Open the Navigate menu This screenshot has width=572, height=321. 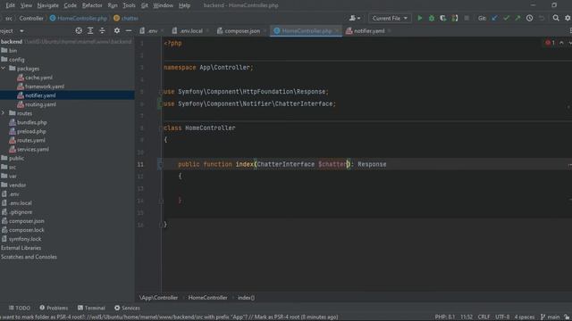[47, 5]
